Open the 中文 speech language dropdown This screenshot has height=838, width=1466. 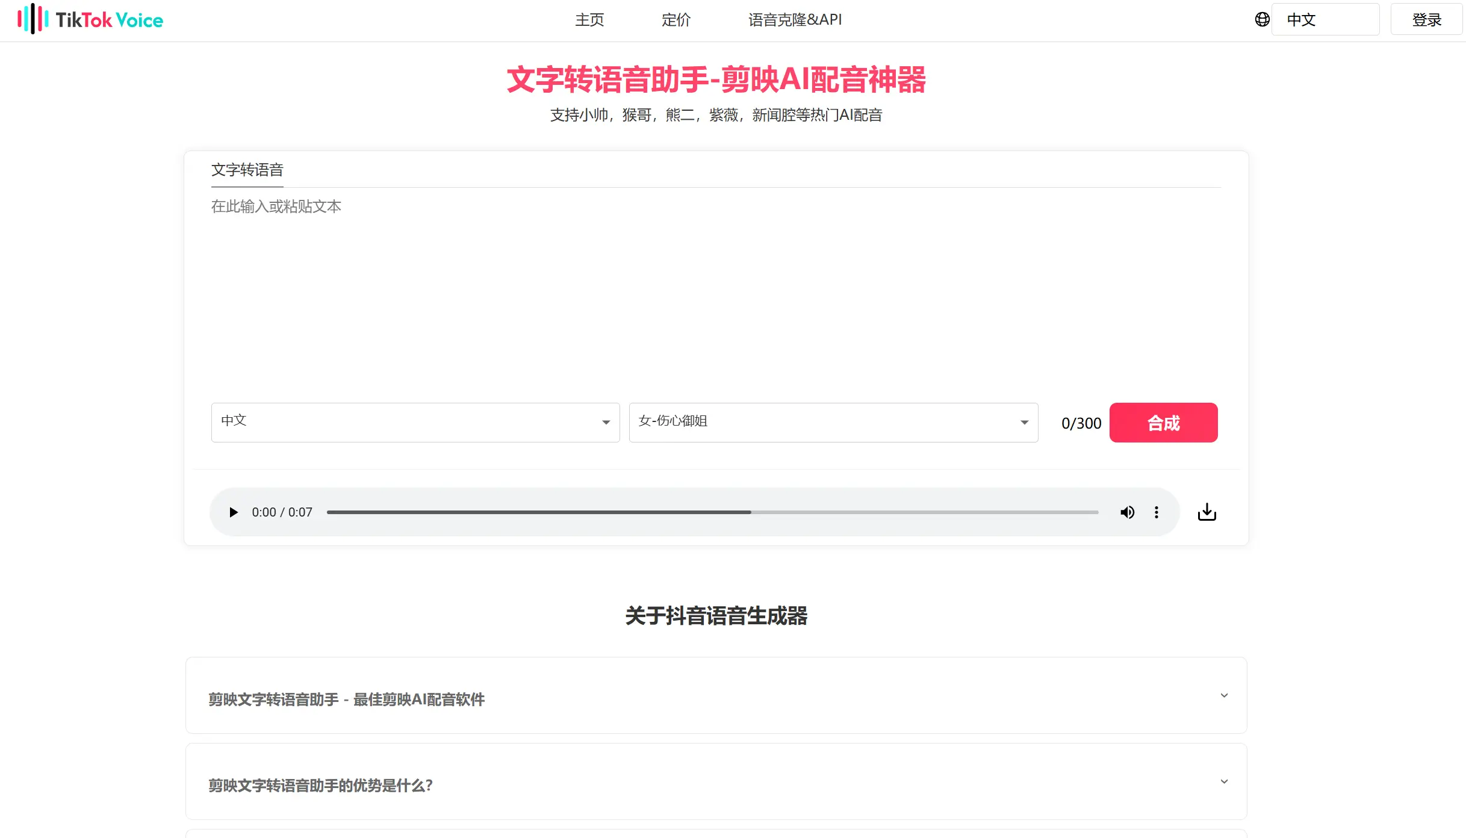click(x=415, y=423)
